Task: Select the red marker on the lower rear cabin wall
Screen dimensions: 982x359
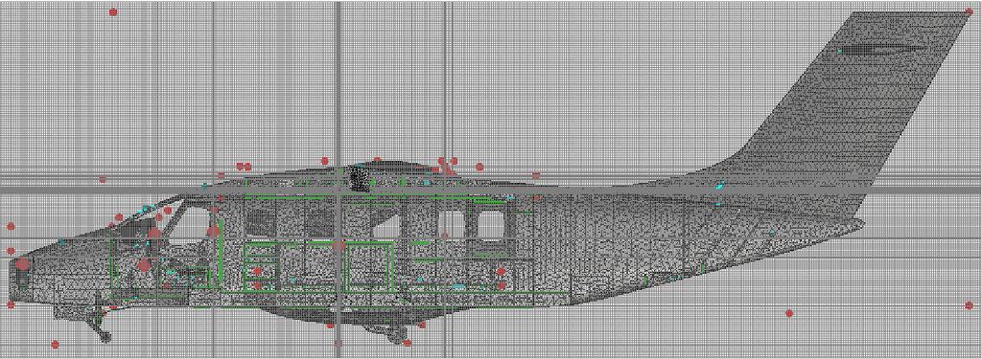Action: pyautogui.click(x=501, y=272)
